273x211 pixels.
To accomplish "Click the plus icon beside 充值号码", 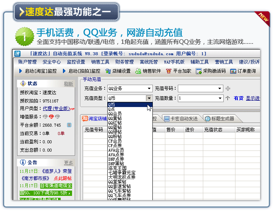I will pos(228,88).
